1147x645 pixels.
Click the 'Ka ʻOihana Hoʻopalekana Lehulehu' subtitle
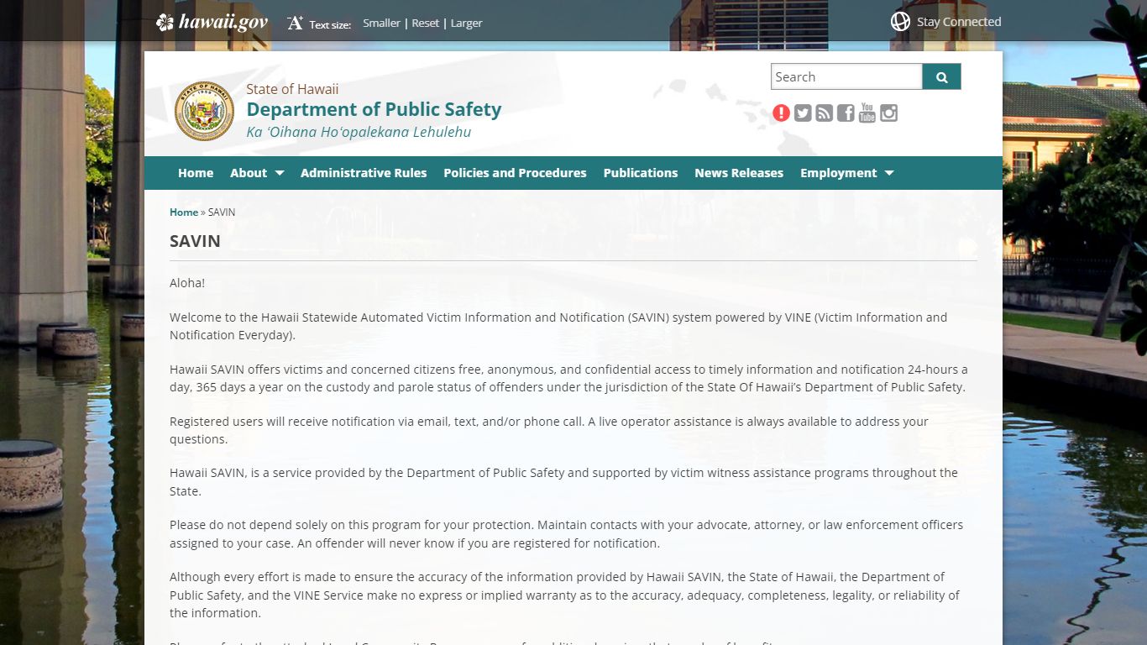click(359, 133)
